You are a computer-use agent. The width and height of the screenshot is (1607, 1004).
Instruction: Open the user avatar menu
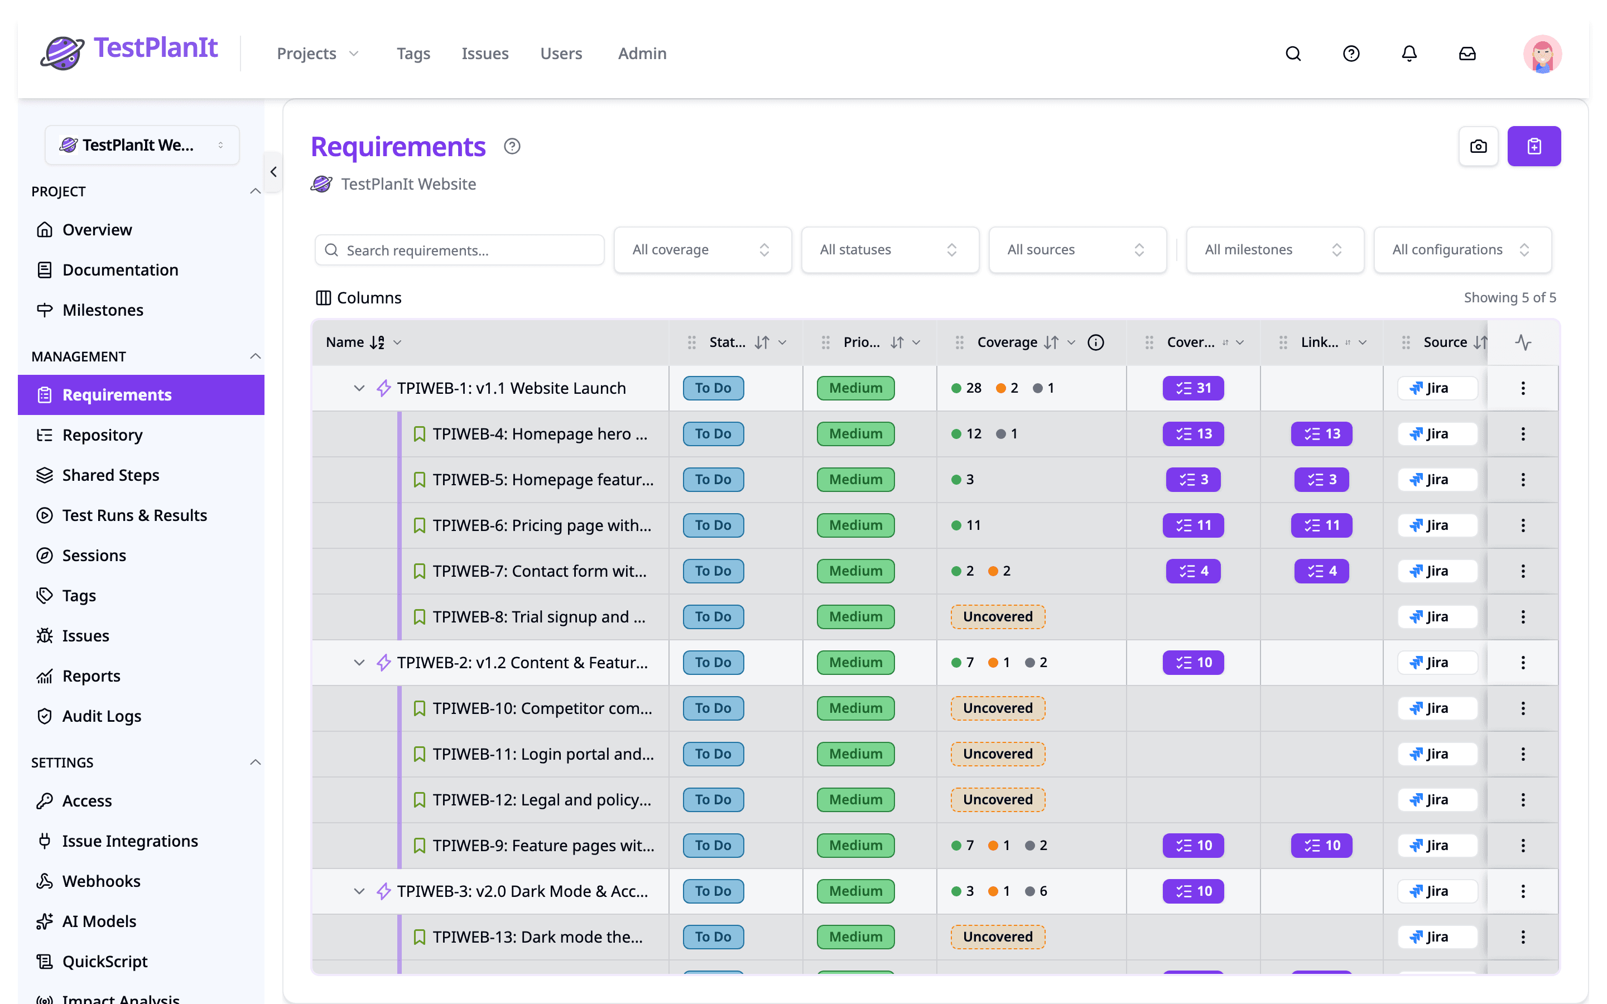click(x=1542, y=54)
